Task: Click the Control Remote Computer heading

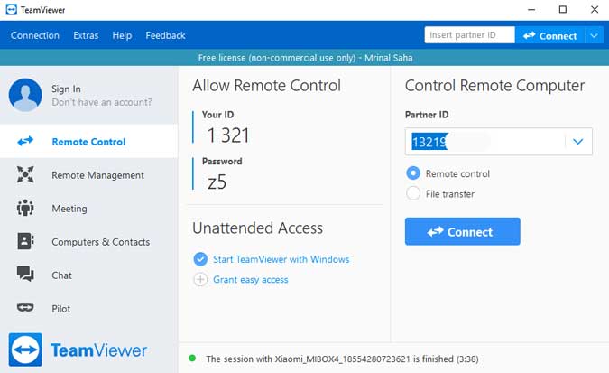Action: (x=494, y=86)
